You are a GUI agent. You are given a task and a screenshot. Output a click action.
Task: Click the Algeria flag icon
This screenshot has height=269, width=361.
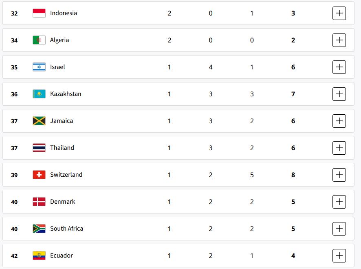pos(39,40)
